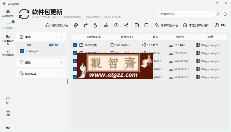Click new version 1.22.11132.0
The height and width of the screenshot is (132, 231).
click(181, 53)
